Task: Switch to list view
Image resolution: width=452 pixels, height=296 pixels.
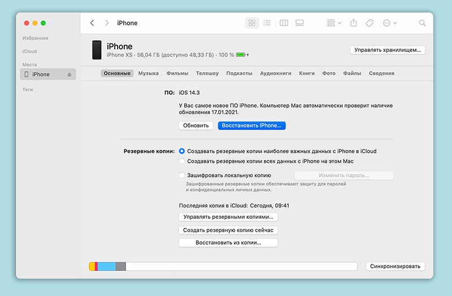Action: click(267, 23)
